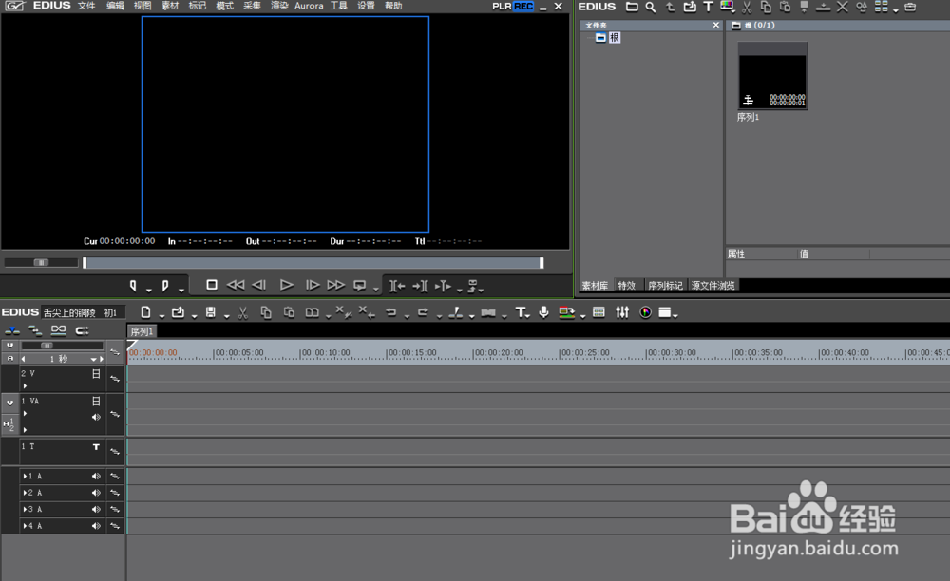This screenshot has width=950, height=581.
Task: Open the voice over microphone icon
Action: (x=543, y=312)
